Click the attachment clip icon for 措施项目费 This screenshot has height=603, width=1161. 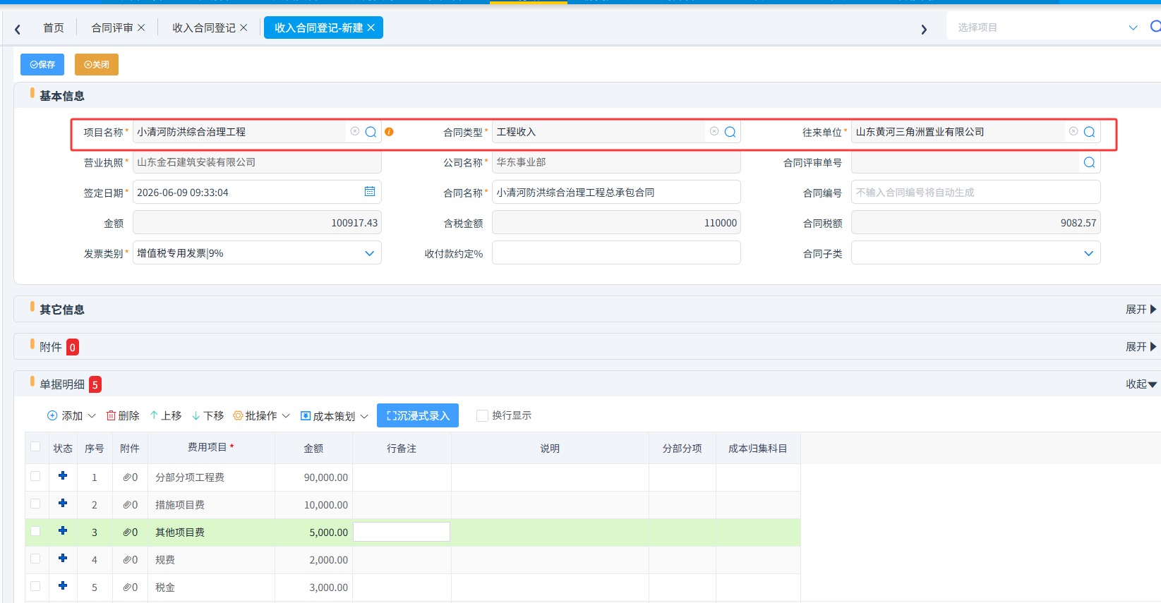point(127,505)
